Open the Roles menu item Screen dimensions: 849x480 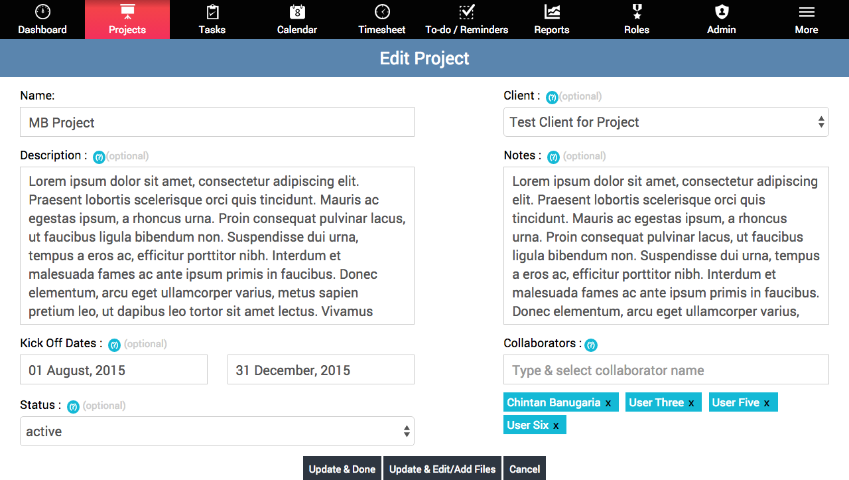(637, 20)
